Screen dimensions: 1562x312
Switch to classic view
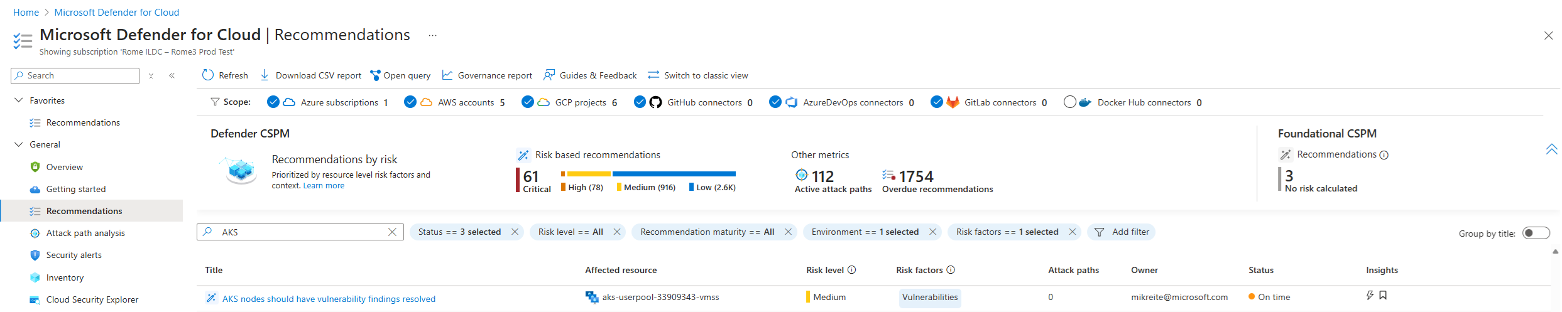tap(698, 75)
